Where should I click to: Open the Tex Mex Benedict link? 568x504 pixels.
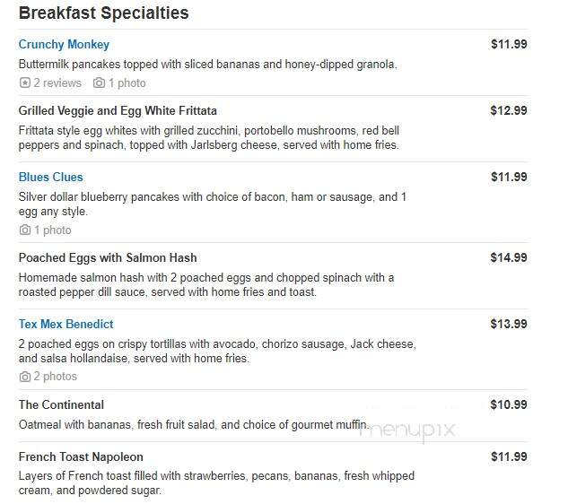(66, 324)
